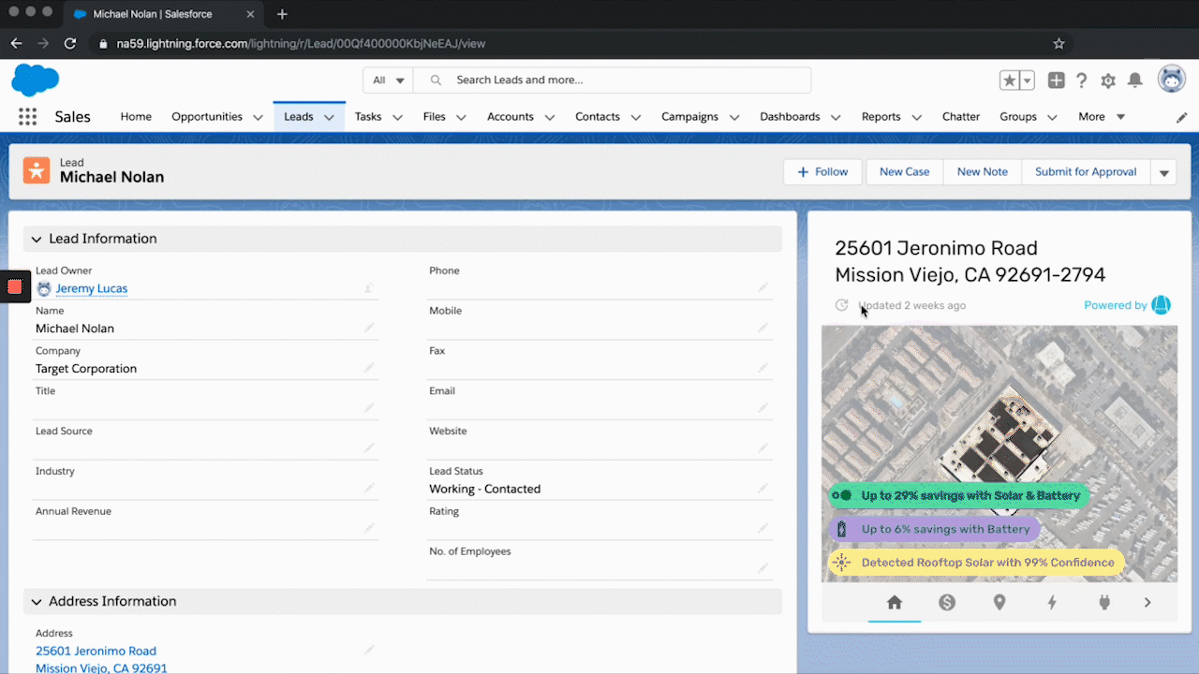Open the notifications bell
Viewport: 1199px width, 674px height.
[1134, 81]
